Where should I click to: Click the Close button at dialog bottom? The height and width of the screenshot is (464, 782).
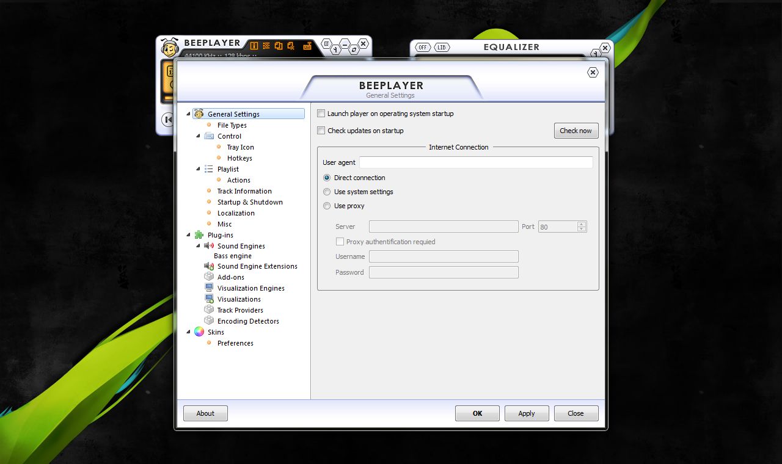576,413
